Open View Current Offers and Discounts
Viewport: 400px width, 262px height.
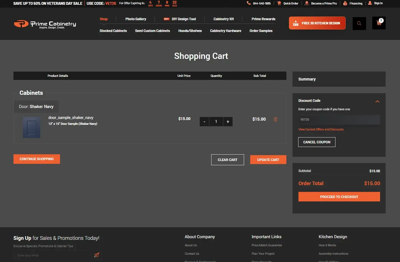pyautogui.click(x=321, y=129)
